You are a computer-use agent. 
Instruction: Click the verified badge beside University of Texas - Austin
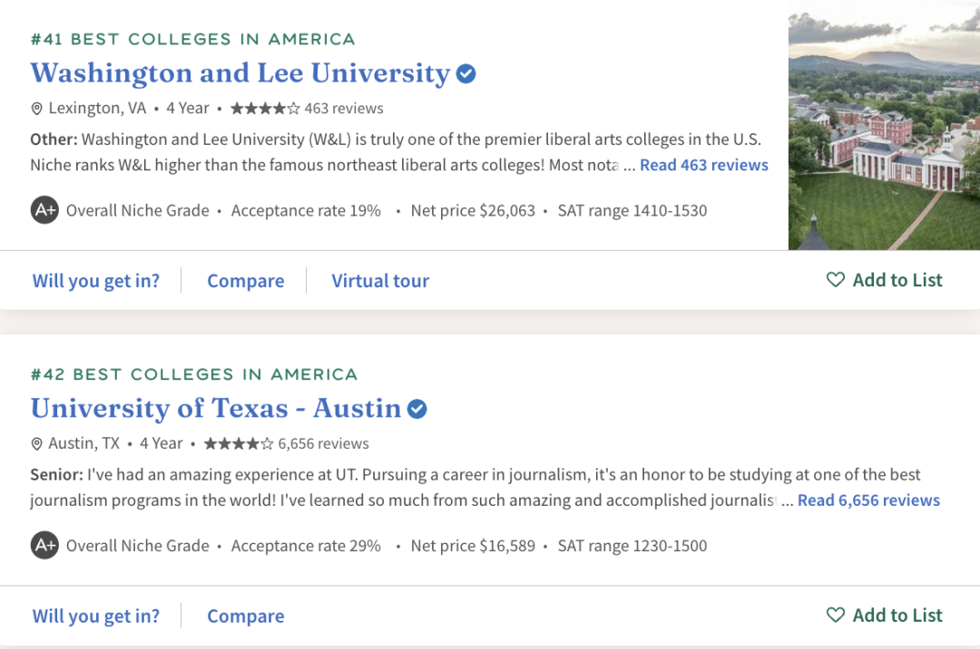(x=417, y=409)
